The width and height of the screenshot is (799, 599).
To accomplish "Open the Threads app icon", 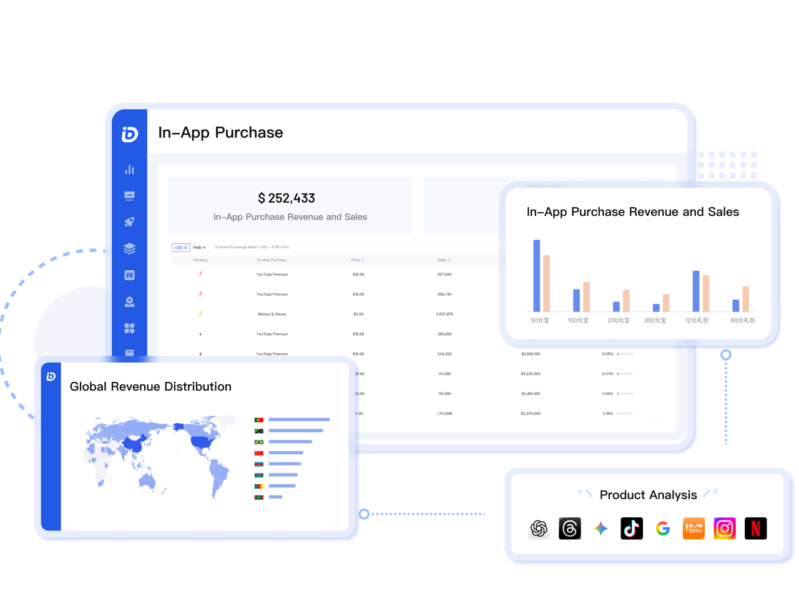I will [x=569, y=528].
